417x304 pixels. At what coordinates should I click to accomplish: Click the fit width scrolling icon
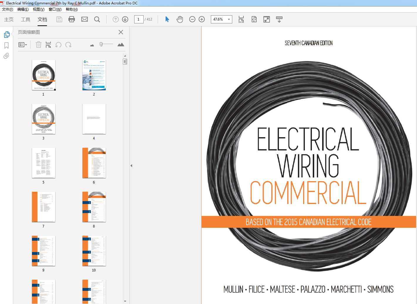(241, 19)
